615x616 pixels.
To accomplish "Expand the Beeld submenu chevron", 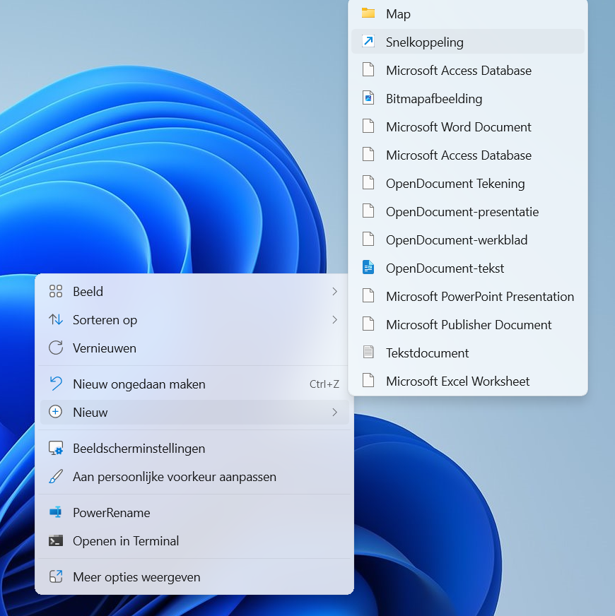I will (x=334, y=292).
